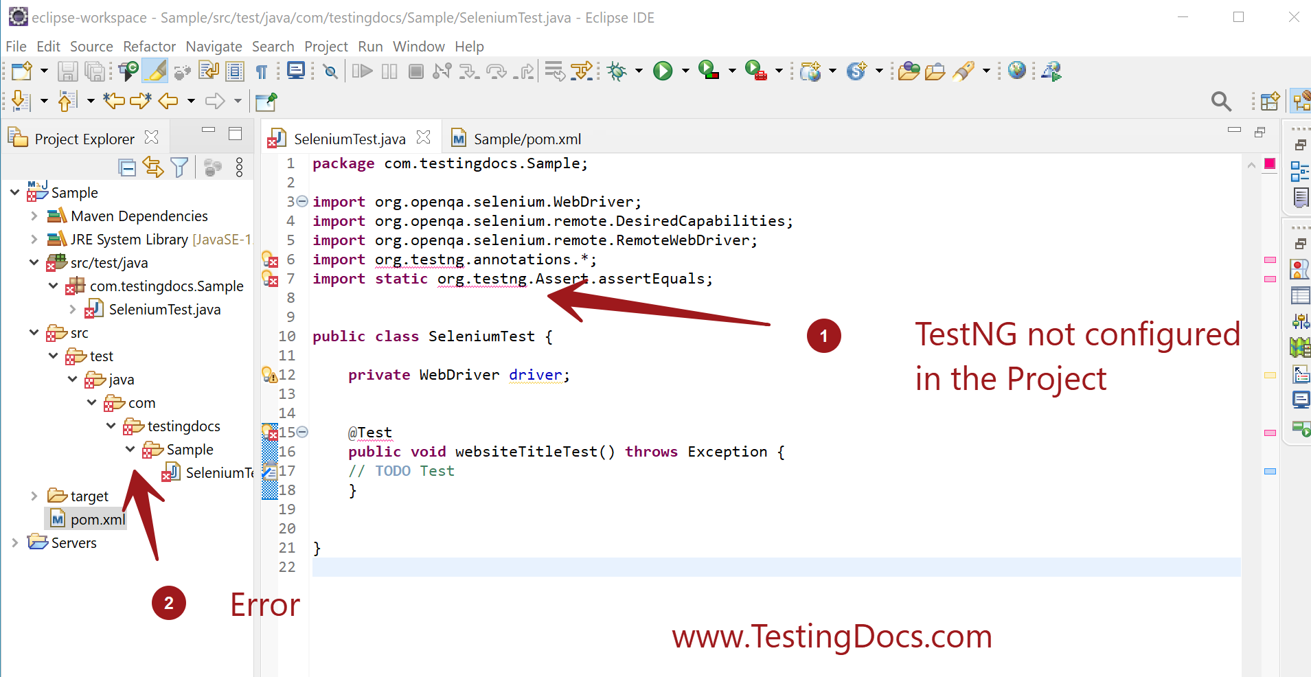Start a Debug session

click(x=617, y=71)
